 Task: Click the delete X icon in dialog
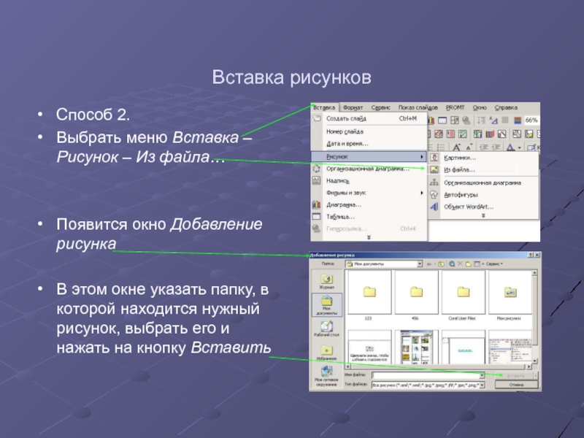tap(460, 264)
